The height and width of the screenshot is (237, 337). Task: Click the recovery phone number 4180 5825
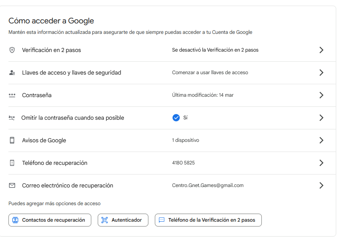coord(183,163)
